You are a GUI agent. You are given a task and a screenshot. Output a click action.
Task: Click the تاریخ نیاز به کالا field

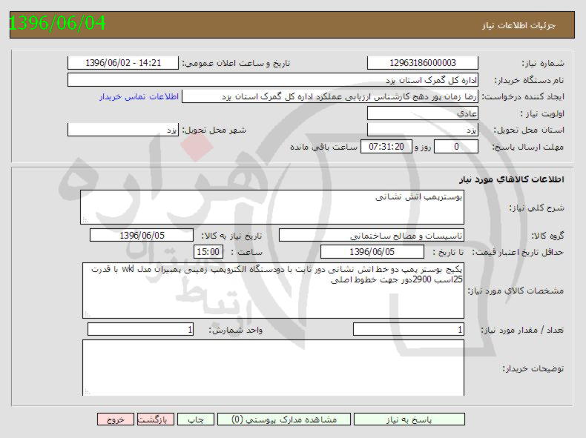[142, 235]
